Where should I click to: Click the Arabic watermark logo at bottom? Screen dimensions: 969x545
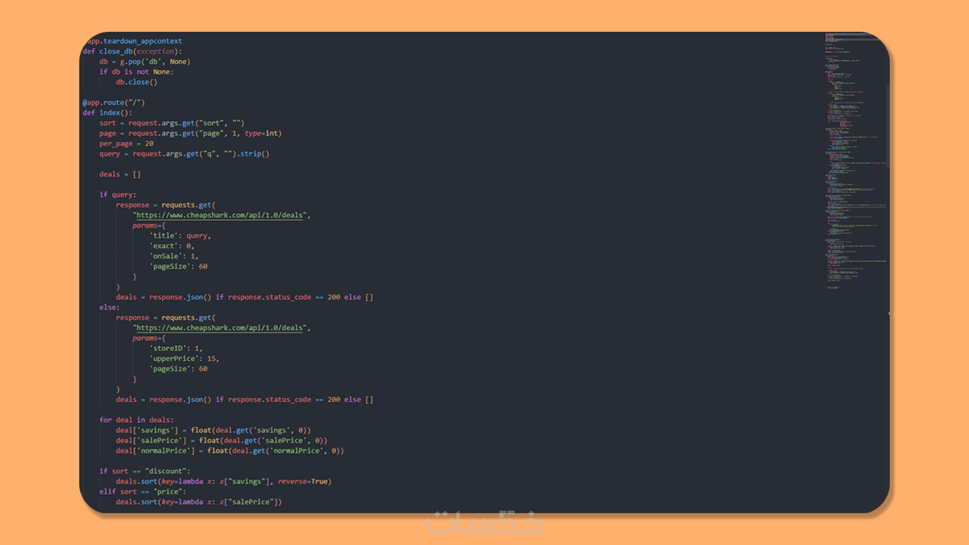pos(484,522)
